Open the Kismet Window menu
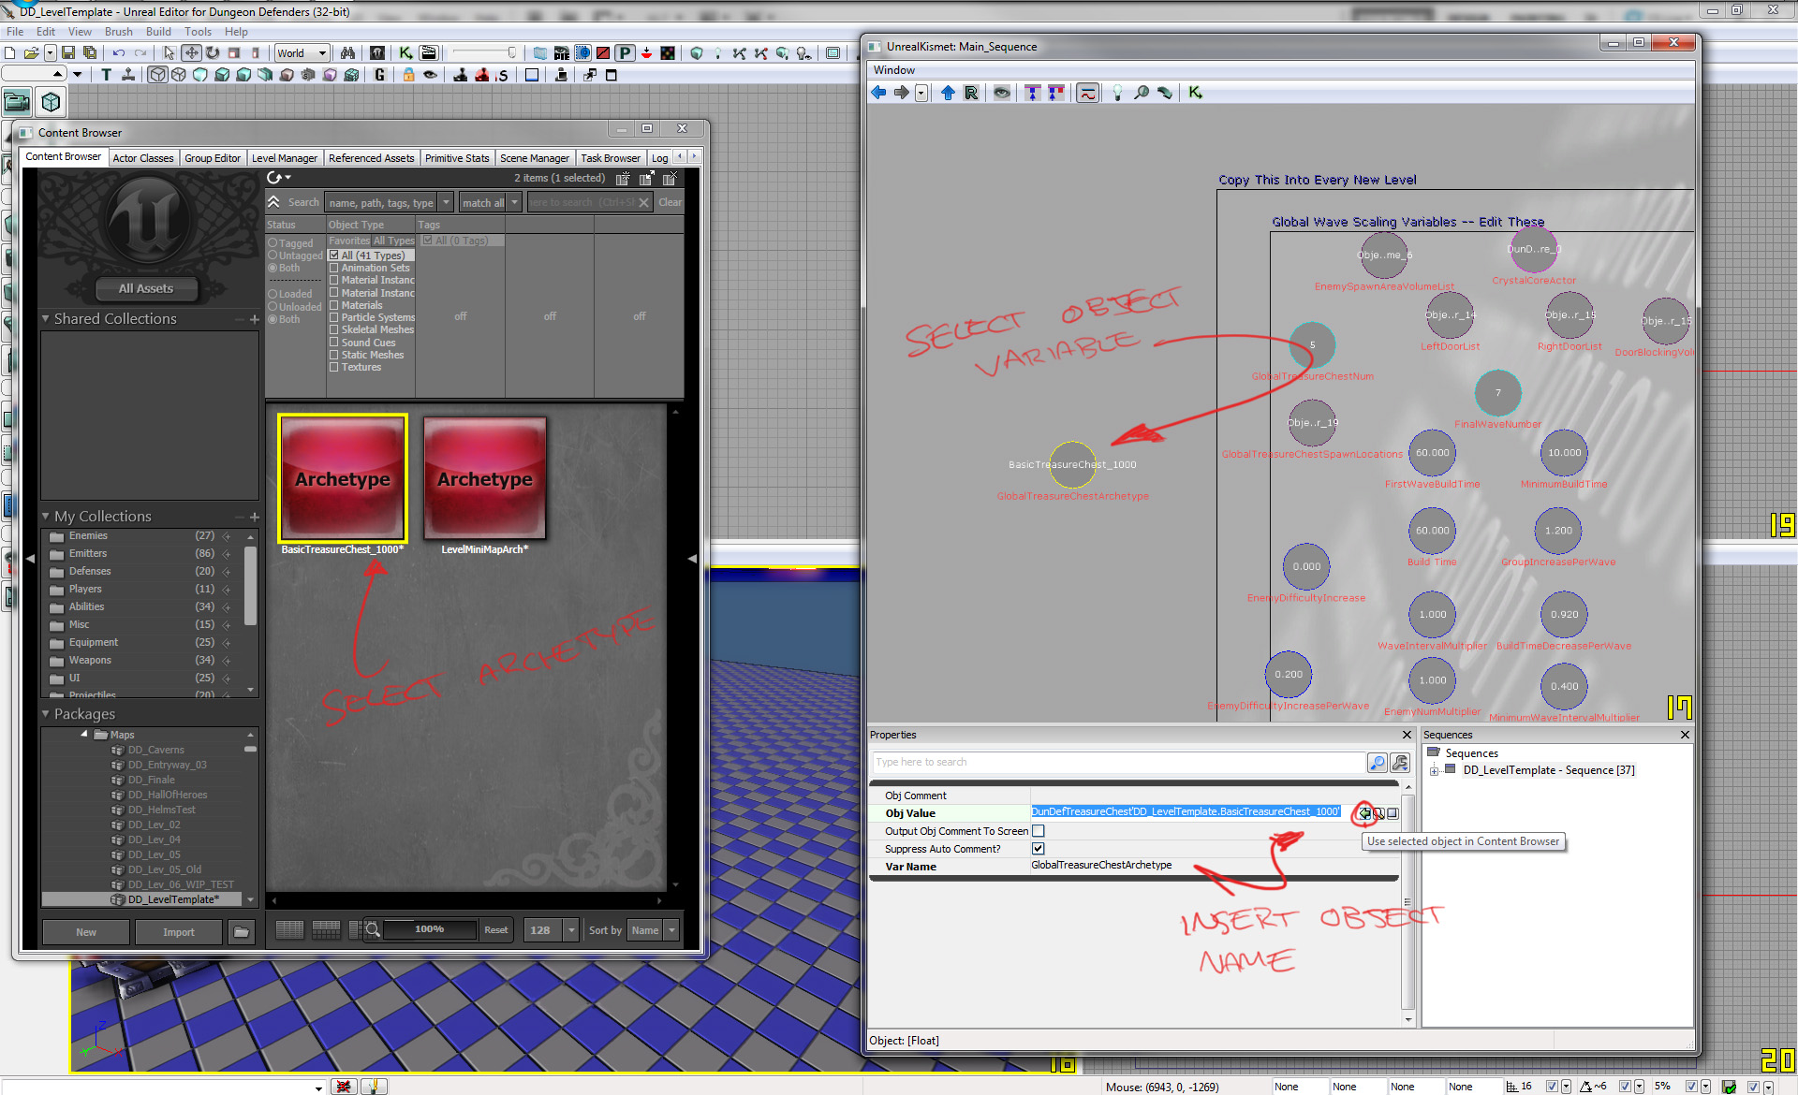 coord(893,70)
